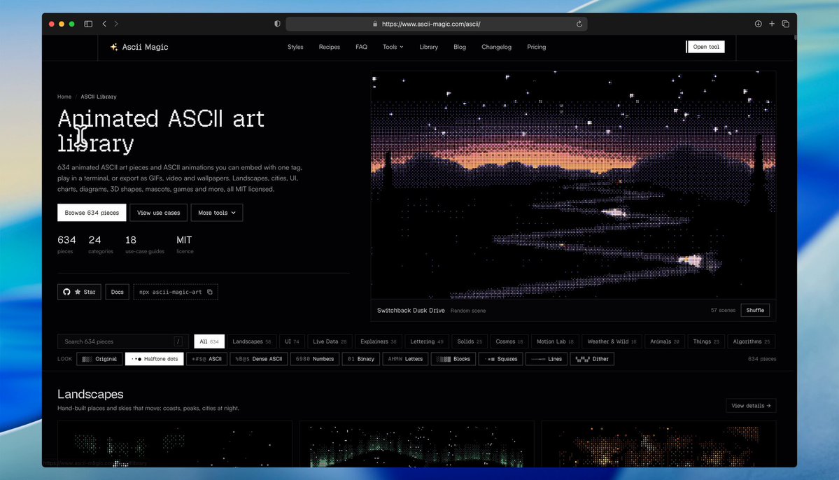Filter by the Motion Lab category
Image resolution: width=839 pixels, height=480 pixels.
tap(555, 341)
